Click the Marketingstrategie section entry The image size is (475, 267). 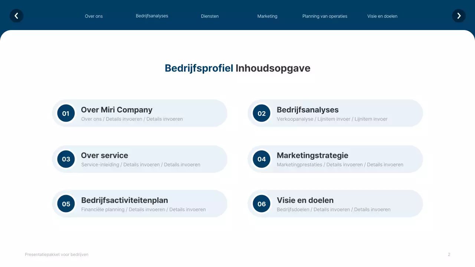[x=312, y=155]
